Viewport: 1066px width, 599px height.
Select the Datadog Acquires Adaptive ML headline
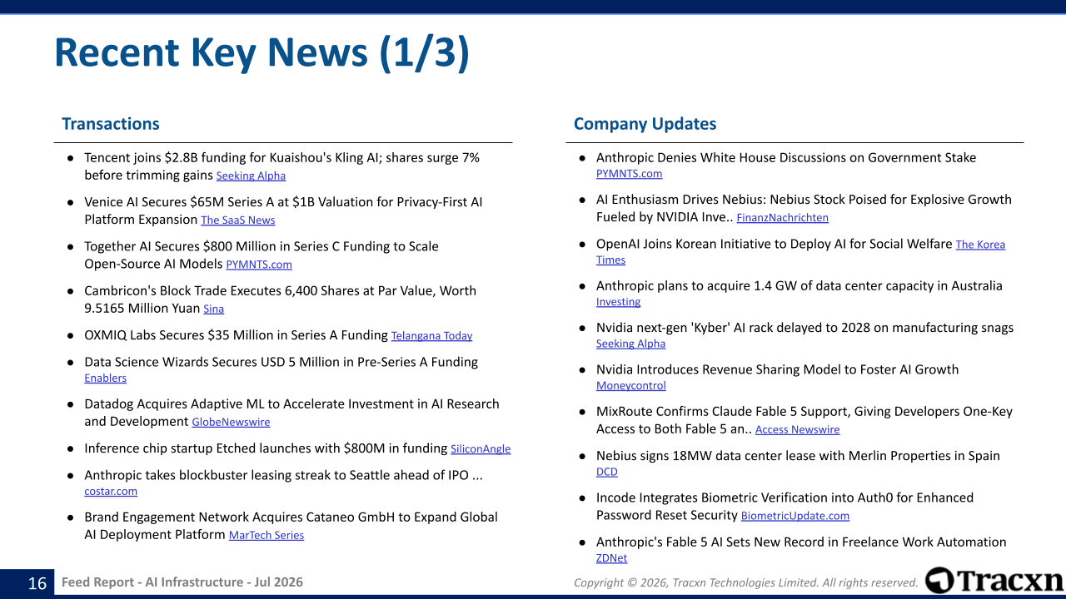click(x=291, y=413)
